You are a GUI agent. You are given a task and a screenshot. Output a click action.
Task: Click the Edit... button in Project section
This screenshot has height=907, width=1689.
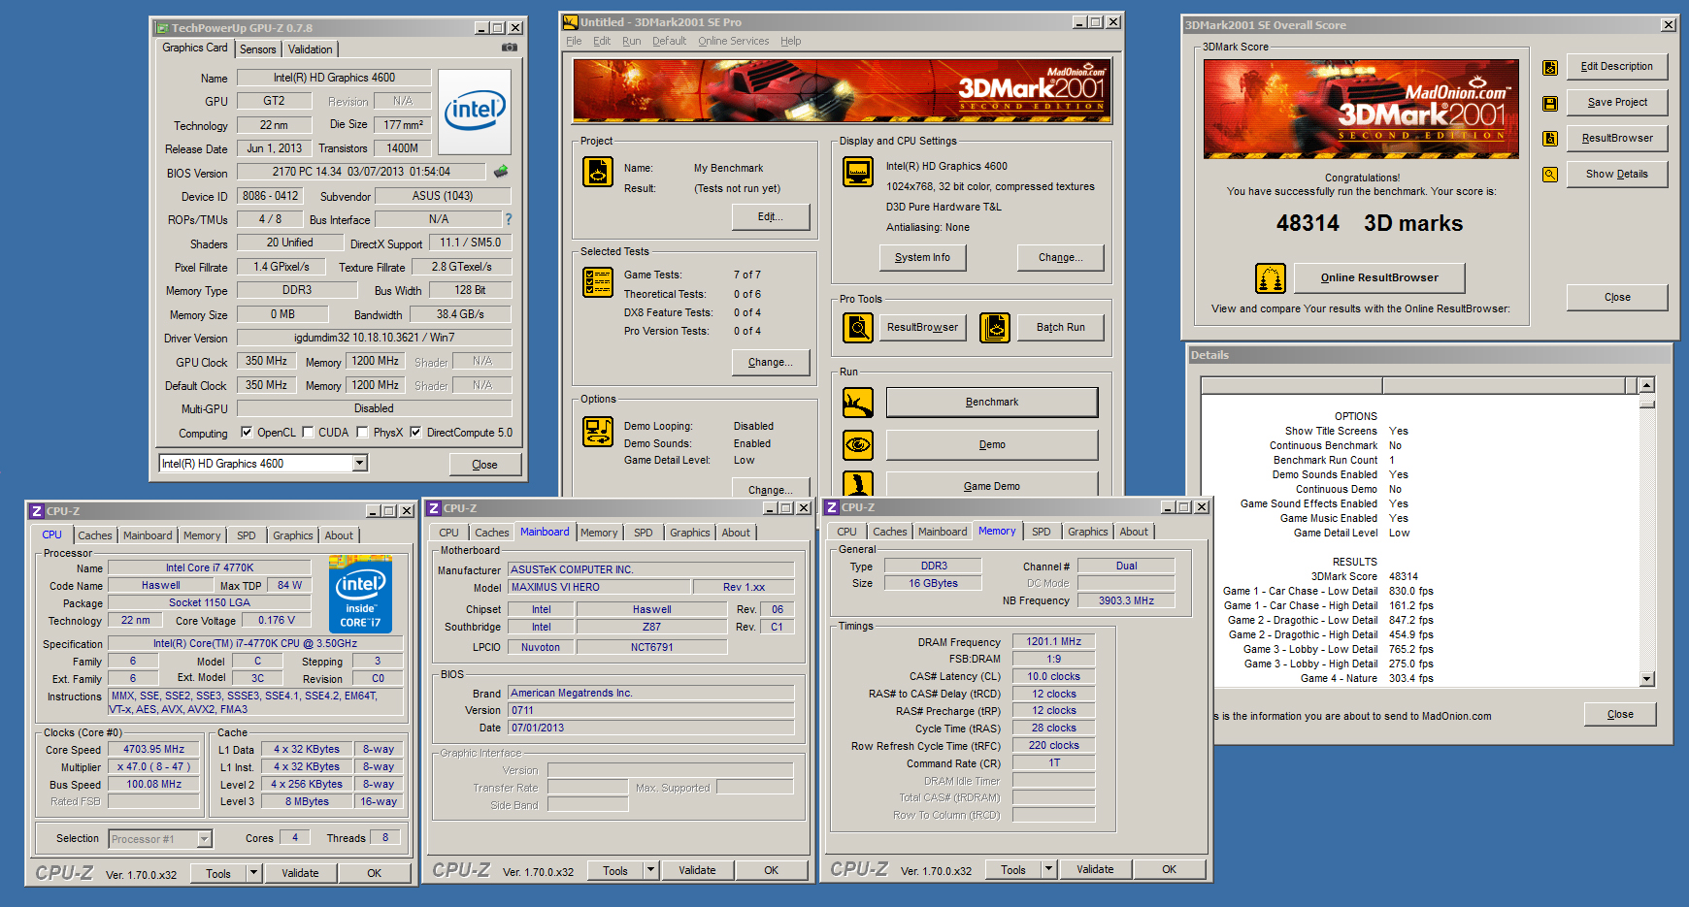[771, 216]
